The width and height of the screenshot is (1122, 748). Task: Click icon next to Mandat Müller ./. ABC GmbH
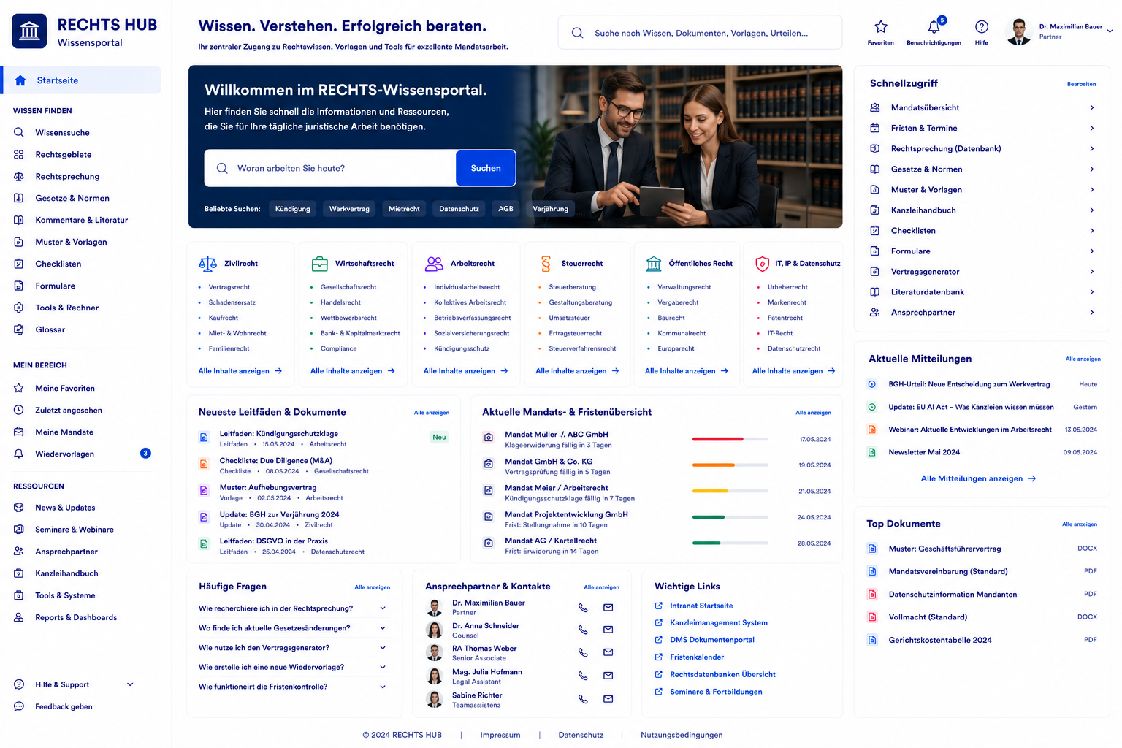coord(489,438)
